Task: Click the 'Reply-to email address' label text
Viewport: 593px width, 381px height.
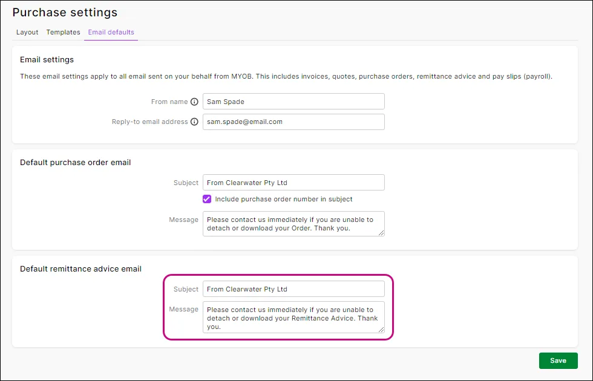Action: (150, 122)
